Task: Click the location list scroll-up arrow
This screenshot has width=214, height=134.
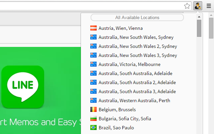Action: pos(199,17)
